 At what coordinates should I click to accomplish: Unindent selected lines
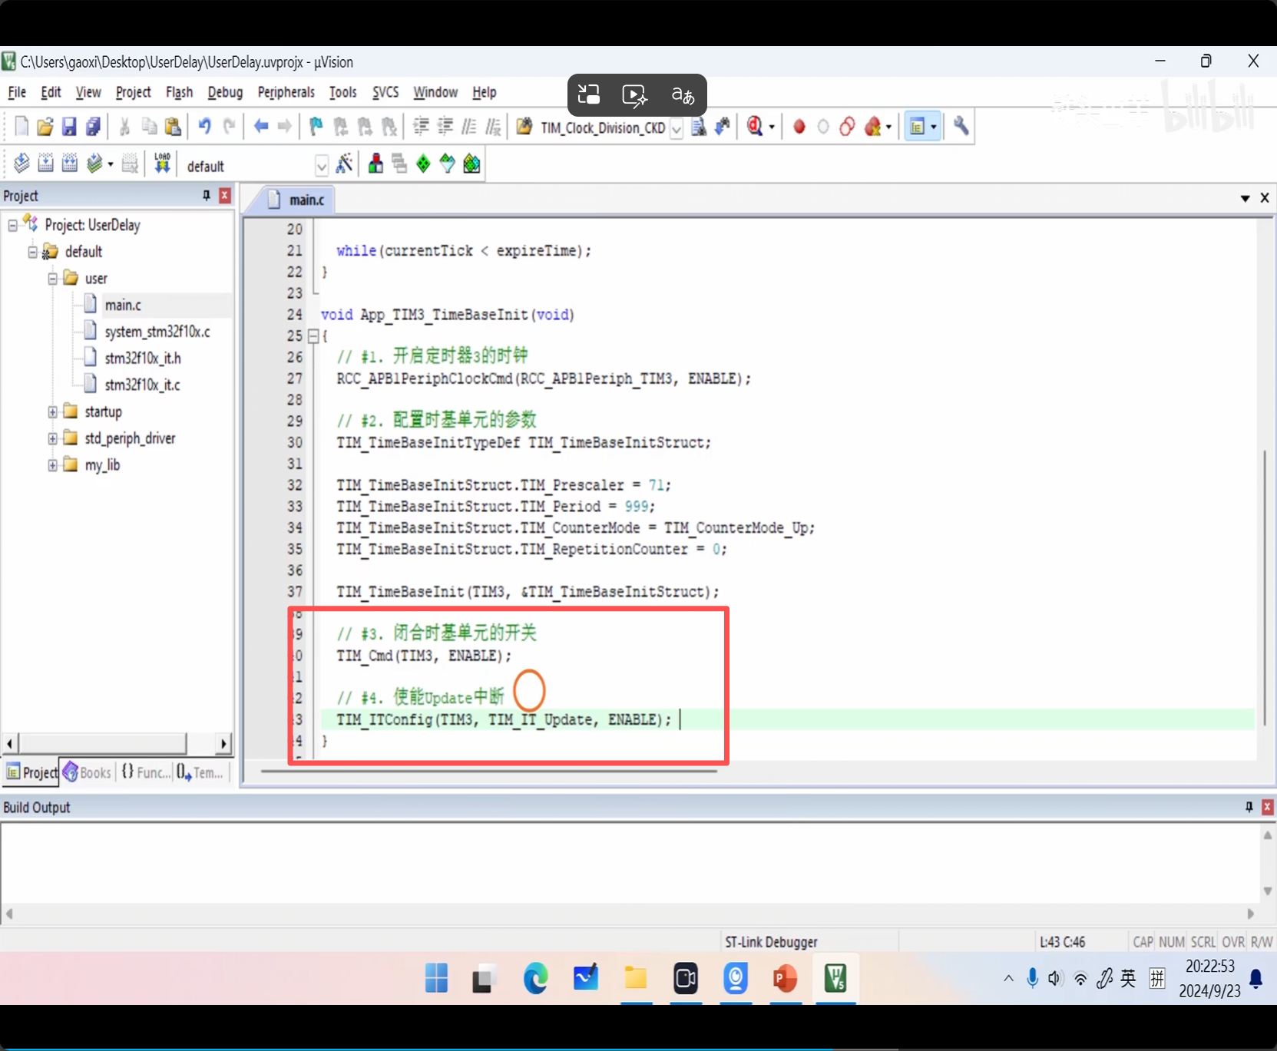pos(445,127)
